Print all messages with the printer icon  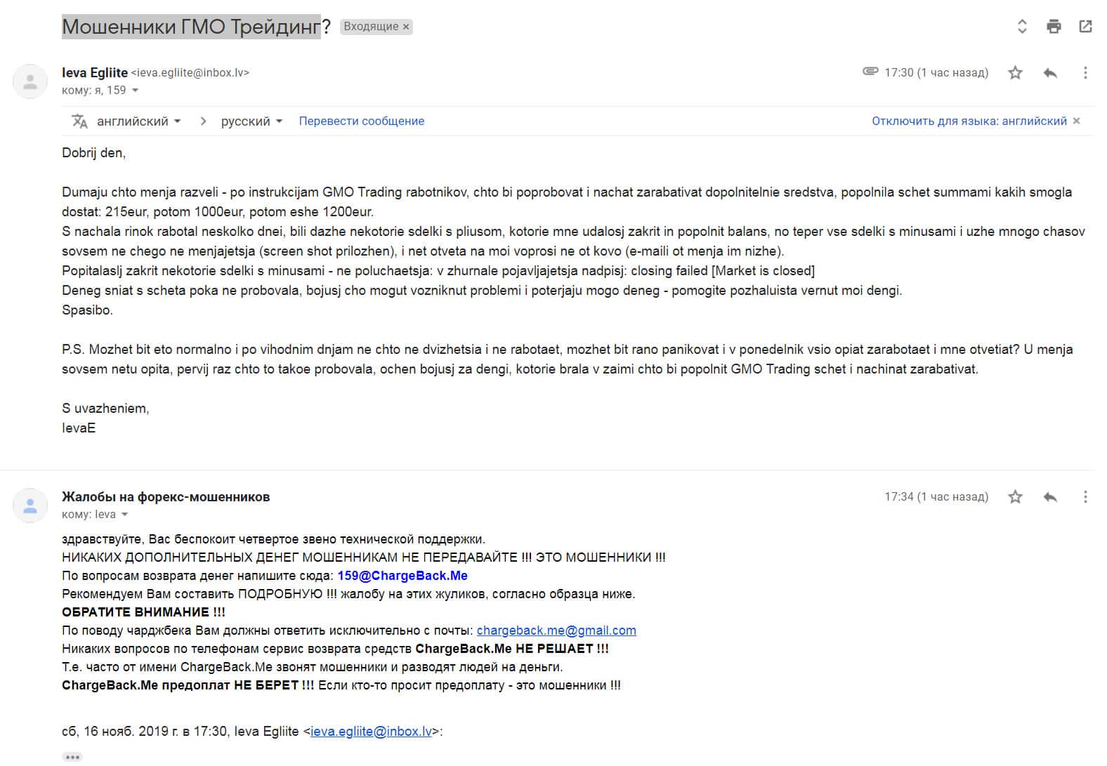pyautogui.click(x=1054, y=27)
